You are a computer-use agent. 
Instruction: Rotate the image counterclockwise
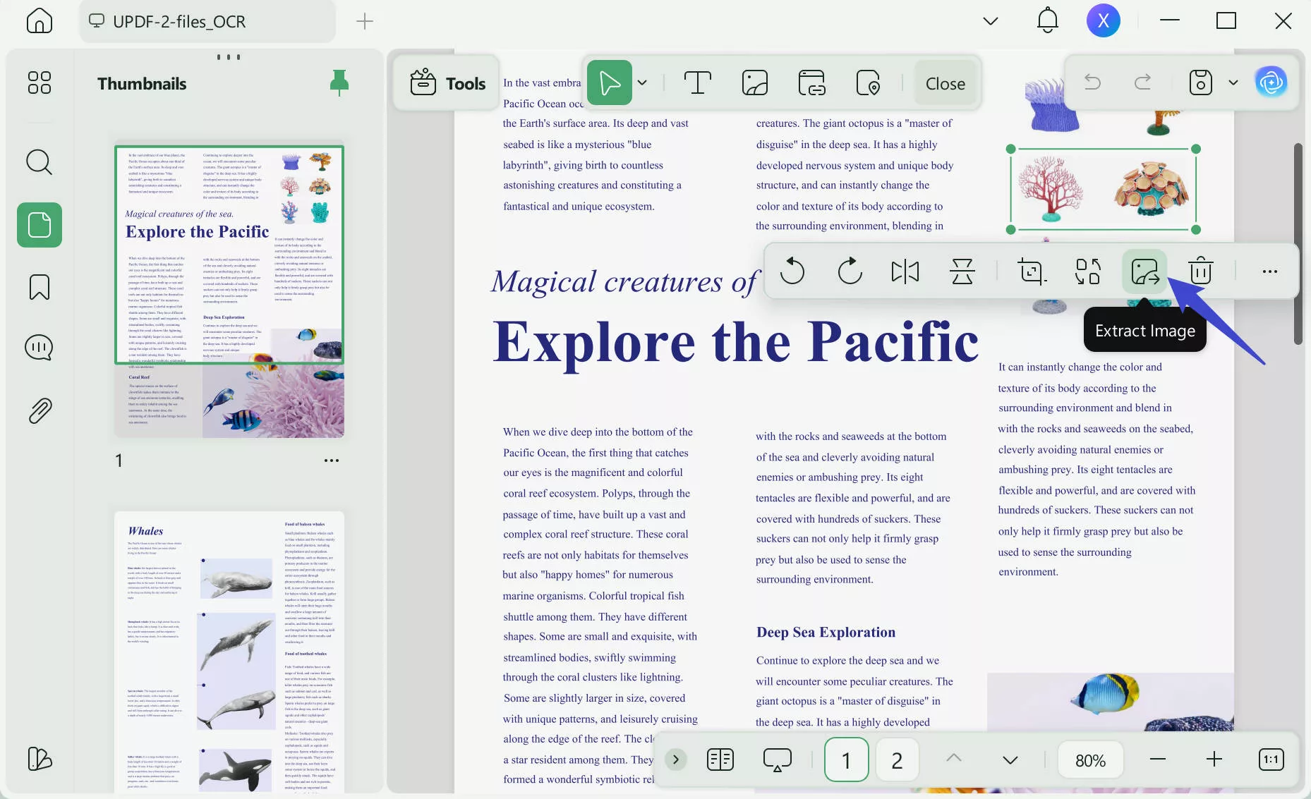click(x=792, y=272)
